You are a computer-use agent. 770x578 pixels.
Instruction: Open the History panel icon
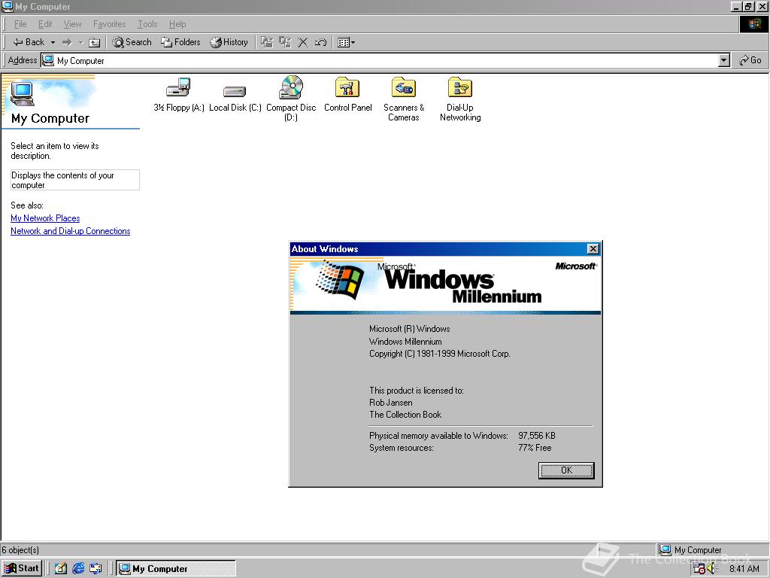tap(229, 42)
